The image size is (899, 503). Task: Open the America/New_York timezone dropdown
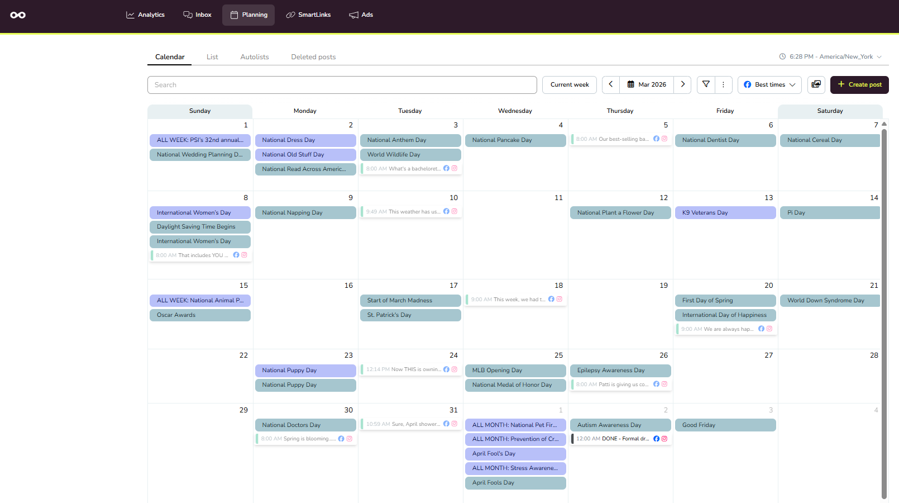point(830,56)
